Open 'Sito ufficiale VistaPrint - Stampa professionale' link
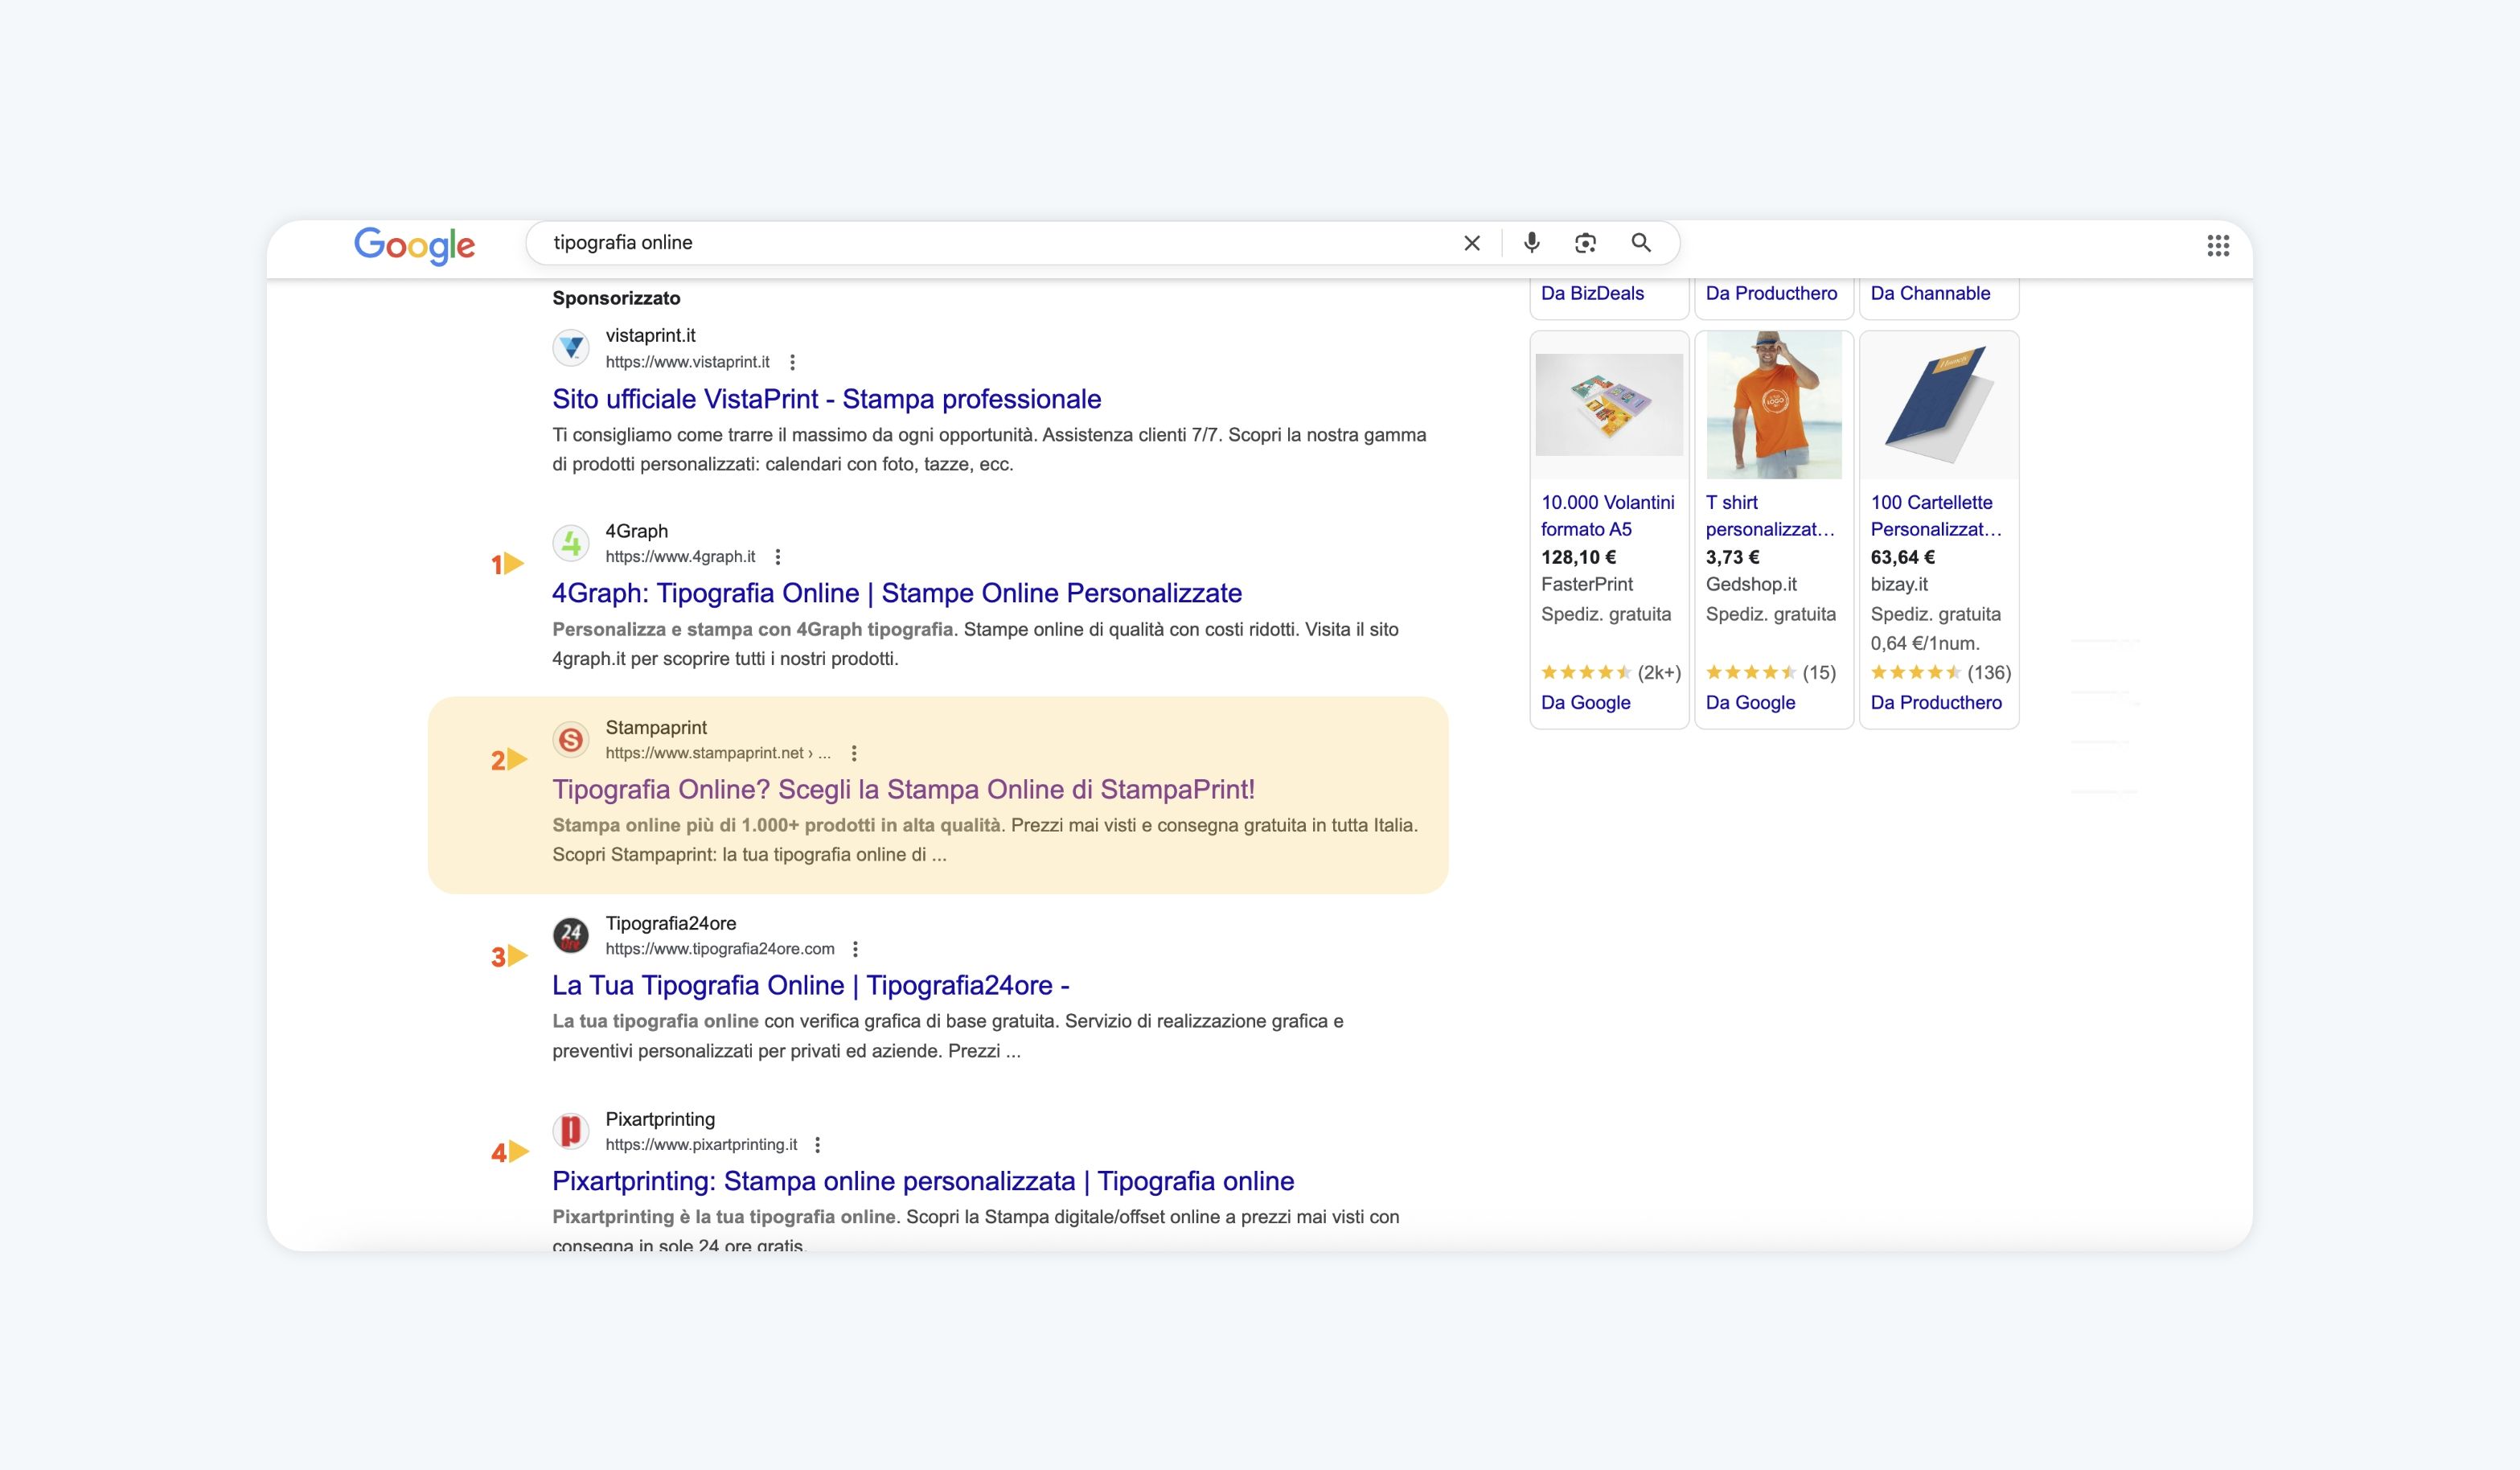The width and height of the screenshot is (2520, 1470). (827, 399)
